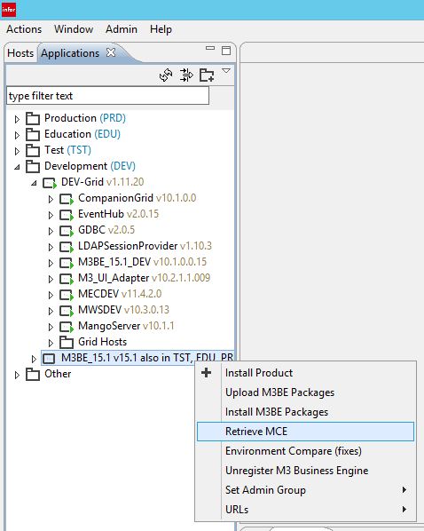This screenshot has height=531, width=424.
Task: Expand the MECDEV node
Action: [x=51, y=295]
